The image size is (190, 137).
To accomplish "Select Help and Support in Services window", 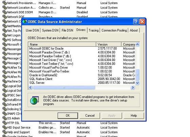I will click(18, 132).
